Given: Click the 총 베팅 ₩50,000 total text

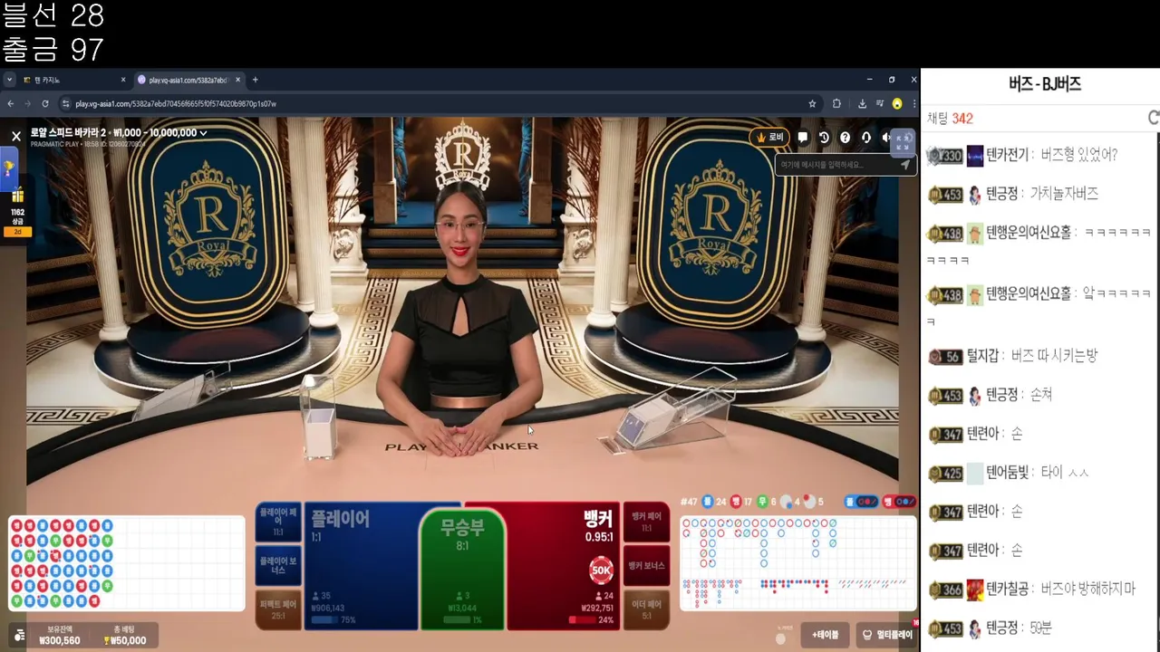Looking at the screenshot, I should [125, 635].
